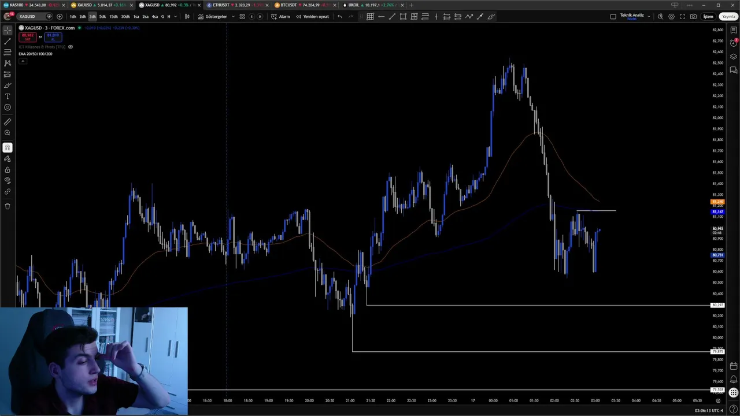Open the chart patterns tool

(8, 64)
